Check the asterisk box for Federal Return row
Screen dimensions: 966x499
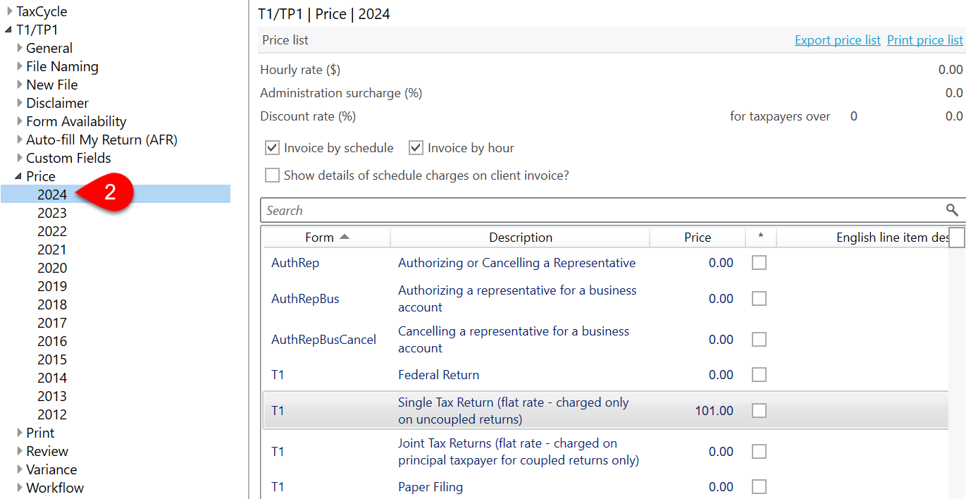[x=759, y=375]
